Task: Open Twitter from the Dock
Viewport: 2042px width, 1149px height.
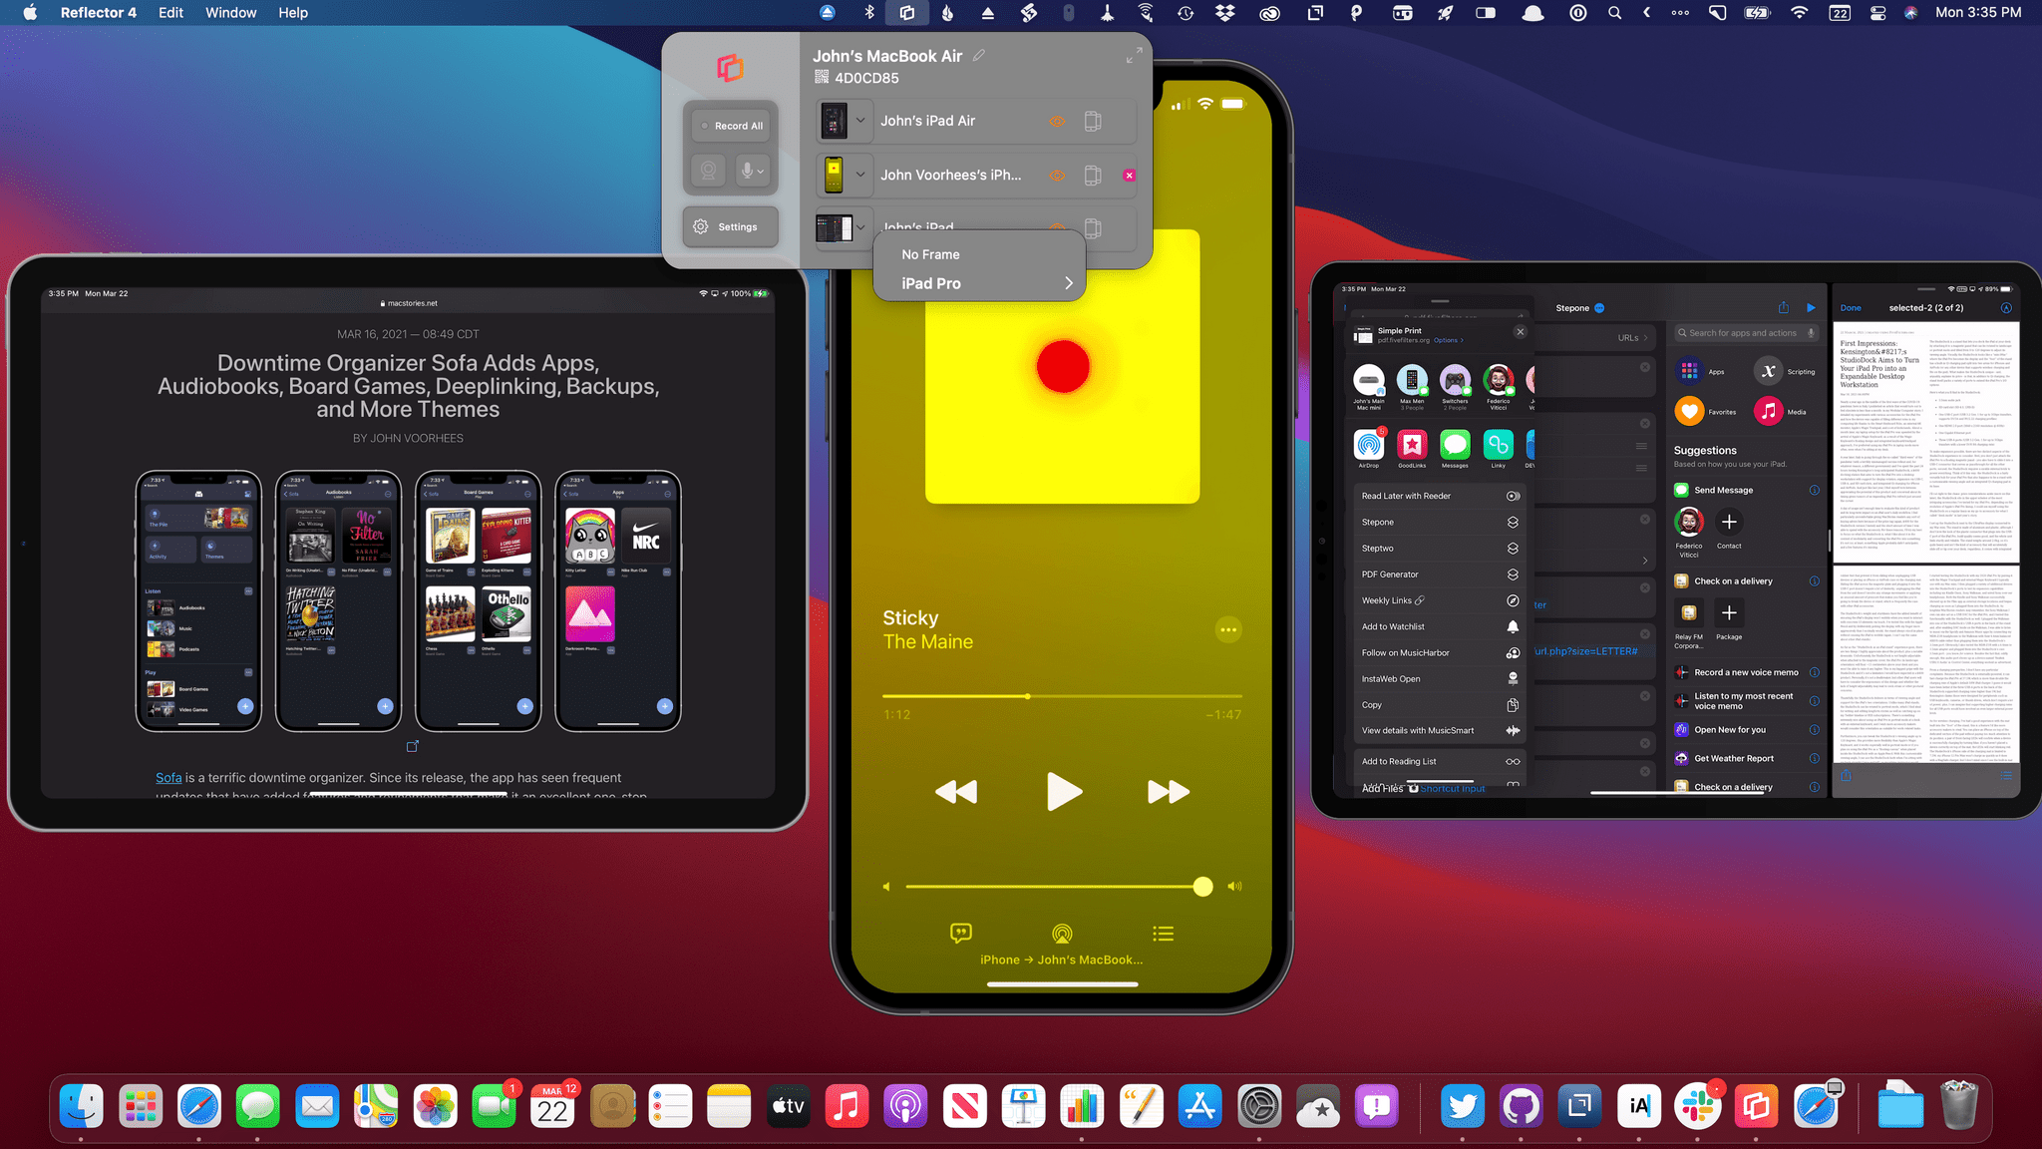Action: 1463,1106
